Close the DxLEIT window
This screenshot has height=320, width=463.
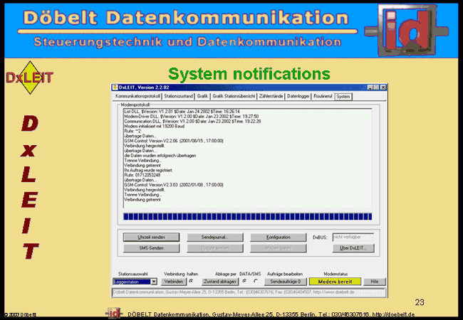383,87
